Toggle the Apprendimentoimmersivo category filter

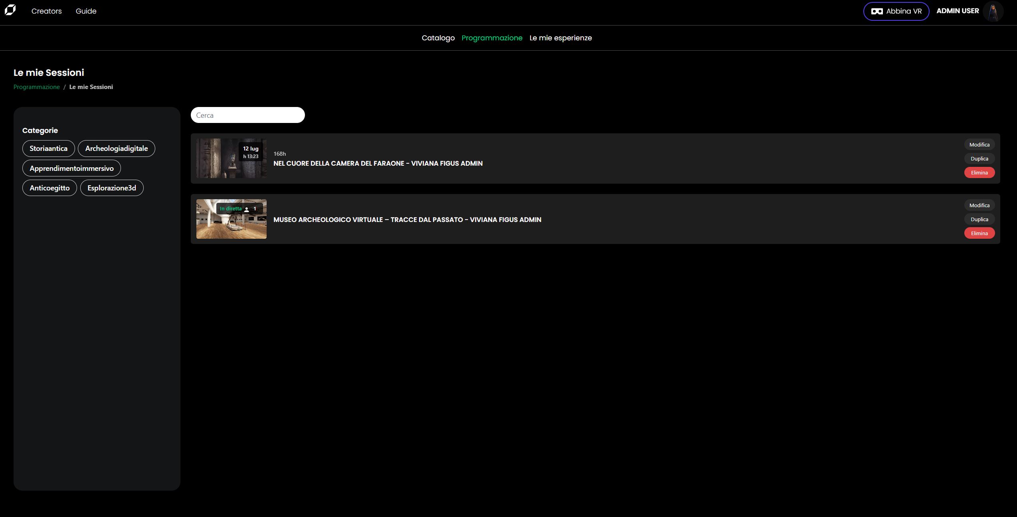pyautogui.click(x=71, y=168)
